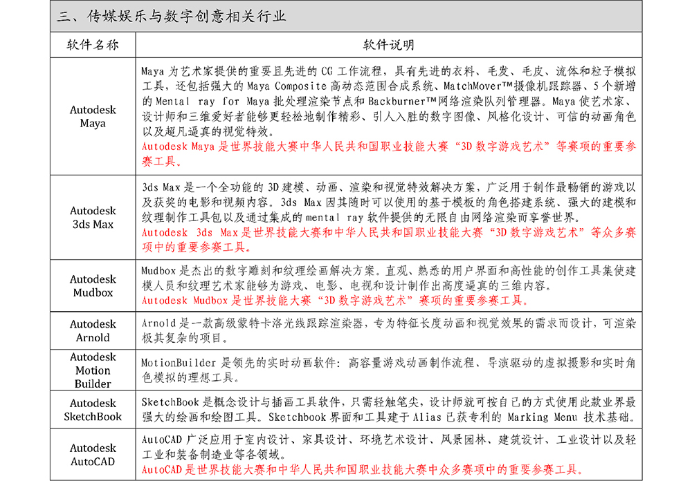This screenshot has width=692, height=481.
Task: Click the black paragraph starting "Maya 为艺术家提供"
Action: [x=389, y=102]
